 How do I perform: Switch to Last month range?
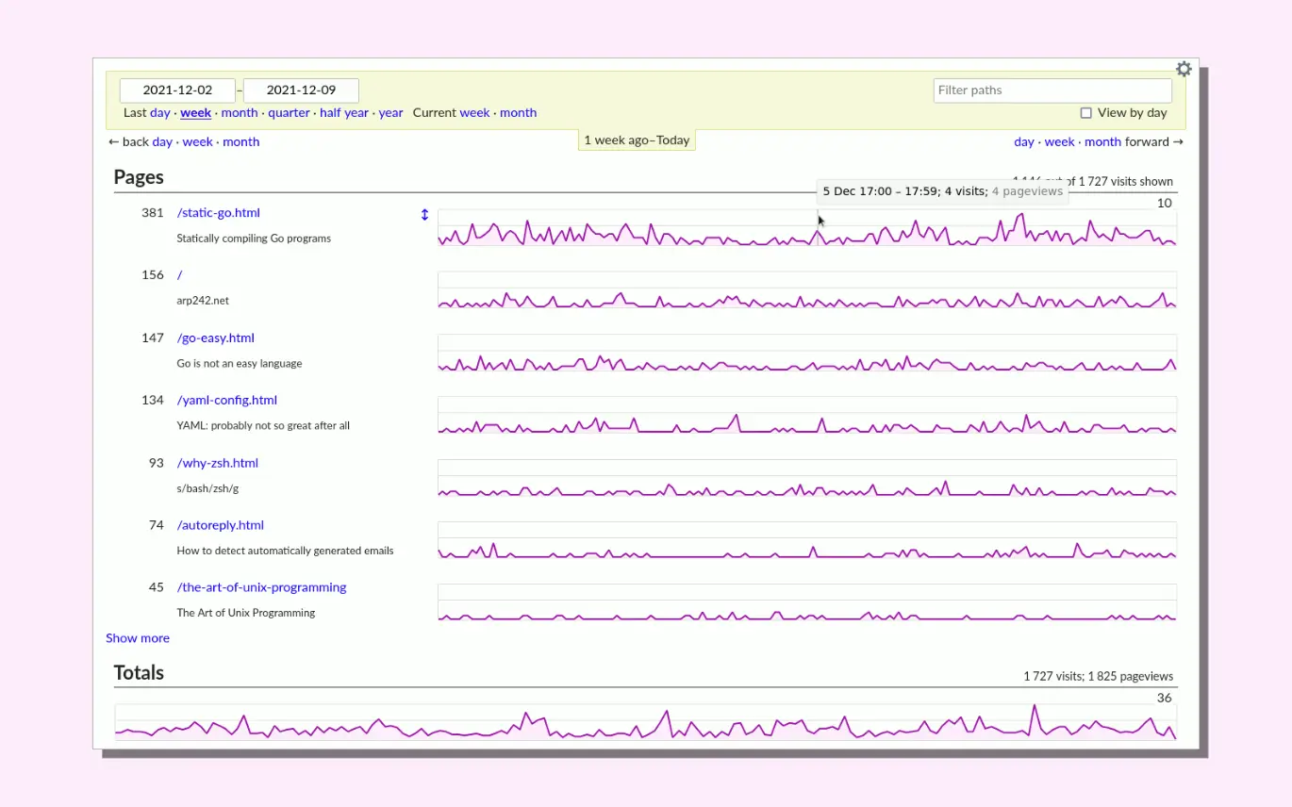[x=240, y=113]
